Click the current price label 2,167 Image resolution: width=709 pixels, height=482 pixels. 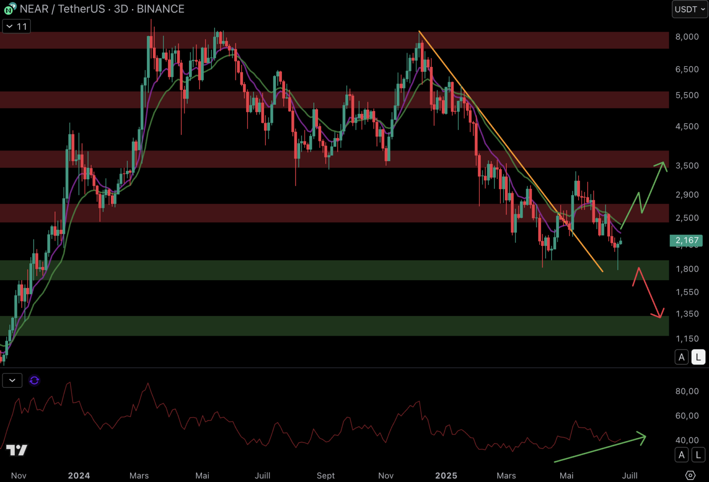(686, 241)
